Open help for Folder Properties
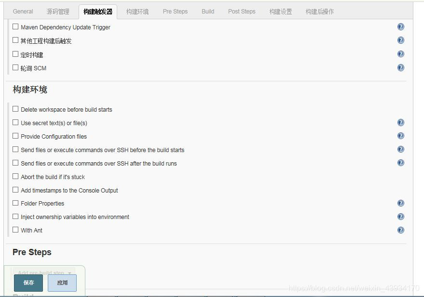 [401, 203]
